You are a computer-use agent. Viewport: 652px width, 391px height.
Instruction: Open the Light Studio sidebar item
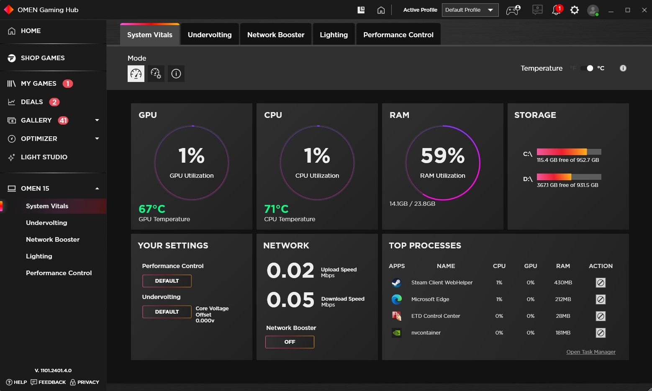pyautogui.click(x=44, y=157)
